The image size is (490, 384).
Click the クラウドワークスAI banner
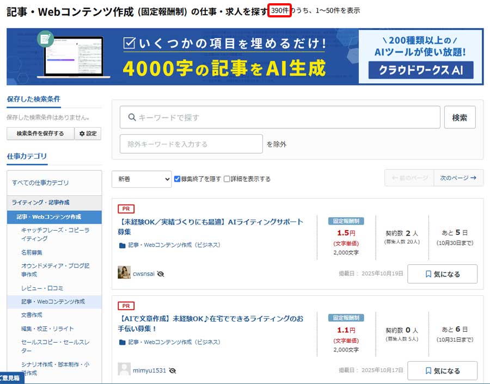tap(420, 70)
